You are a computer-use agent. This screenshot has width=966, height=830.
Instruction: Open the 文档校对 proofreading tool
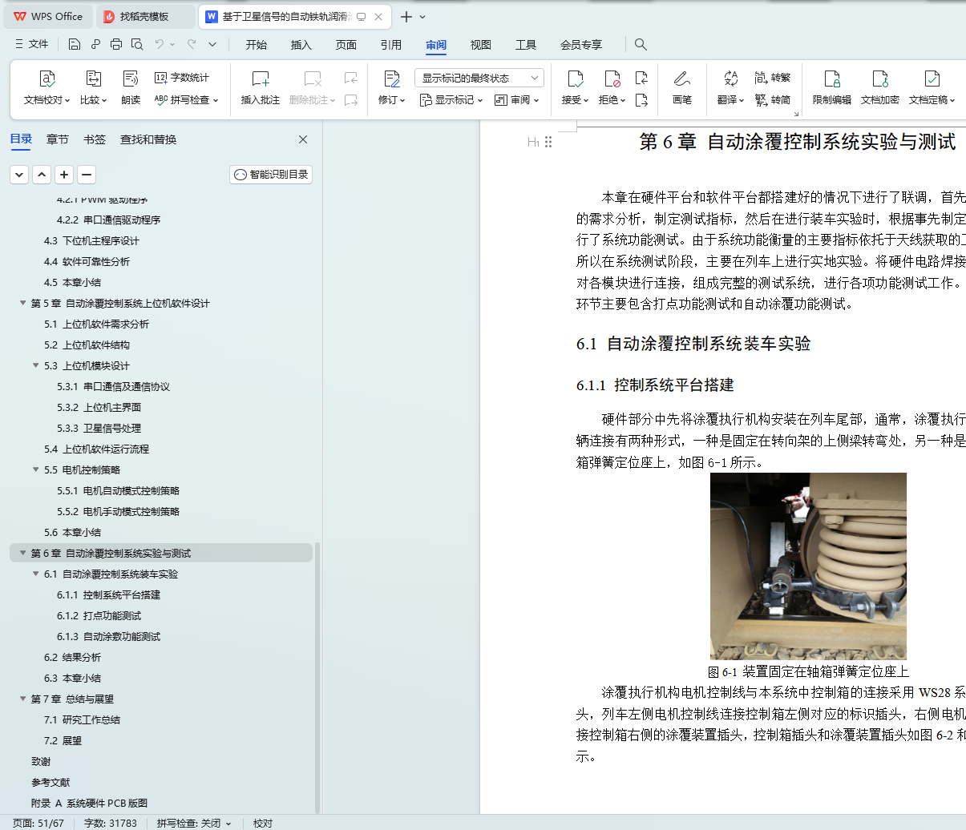click(x=46, y=87)
